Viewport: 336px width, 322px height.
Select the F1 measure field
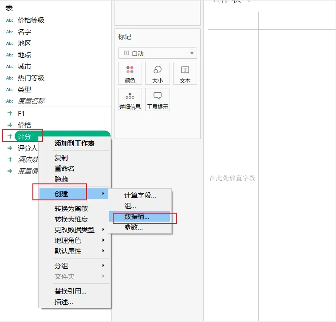[x=21, y=113]
